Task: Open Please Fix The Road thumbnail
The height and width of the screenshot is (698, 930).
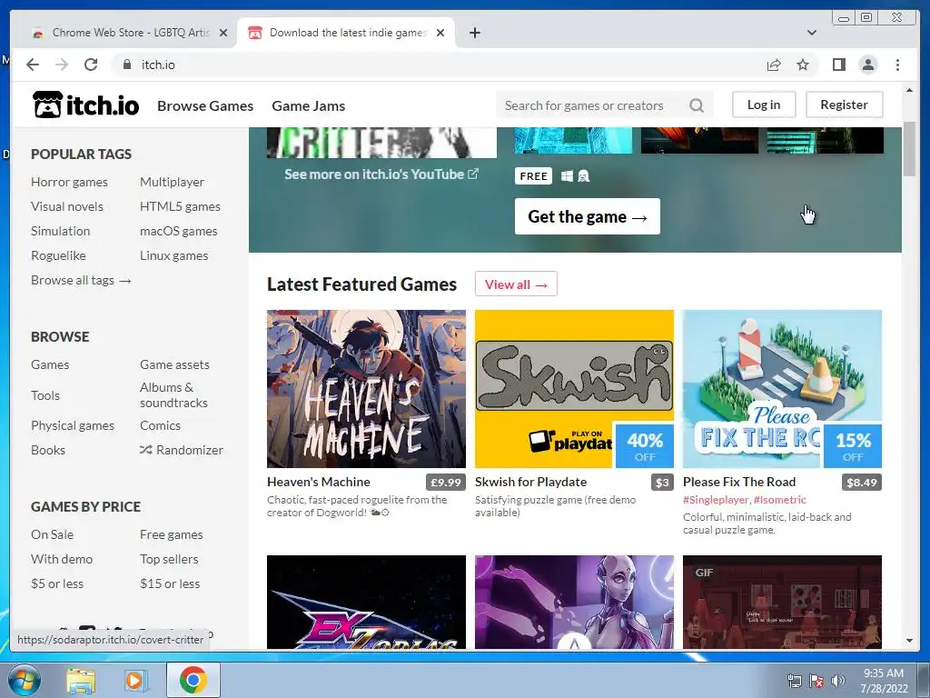Action: coord(782,389)
